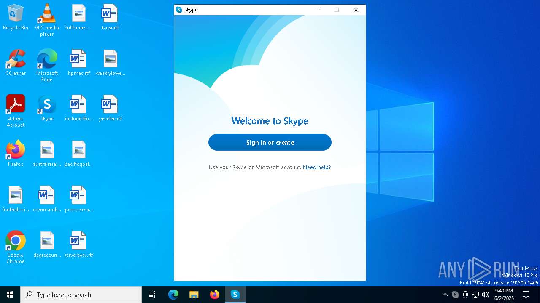Image resolution: width=540 pixels, height=303 pixels.
Task: Open the Need help? link
Action: (317, 167)
